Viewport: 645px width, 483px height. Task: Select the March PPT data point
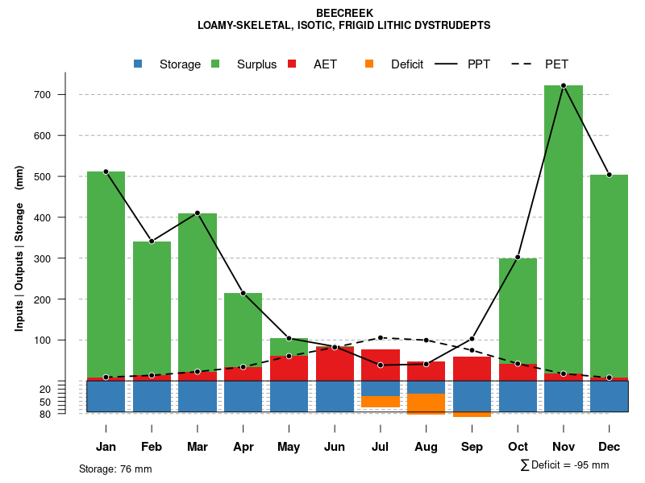tap(198, 213)
